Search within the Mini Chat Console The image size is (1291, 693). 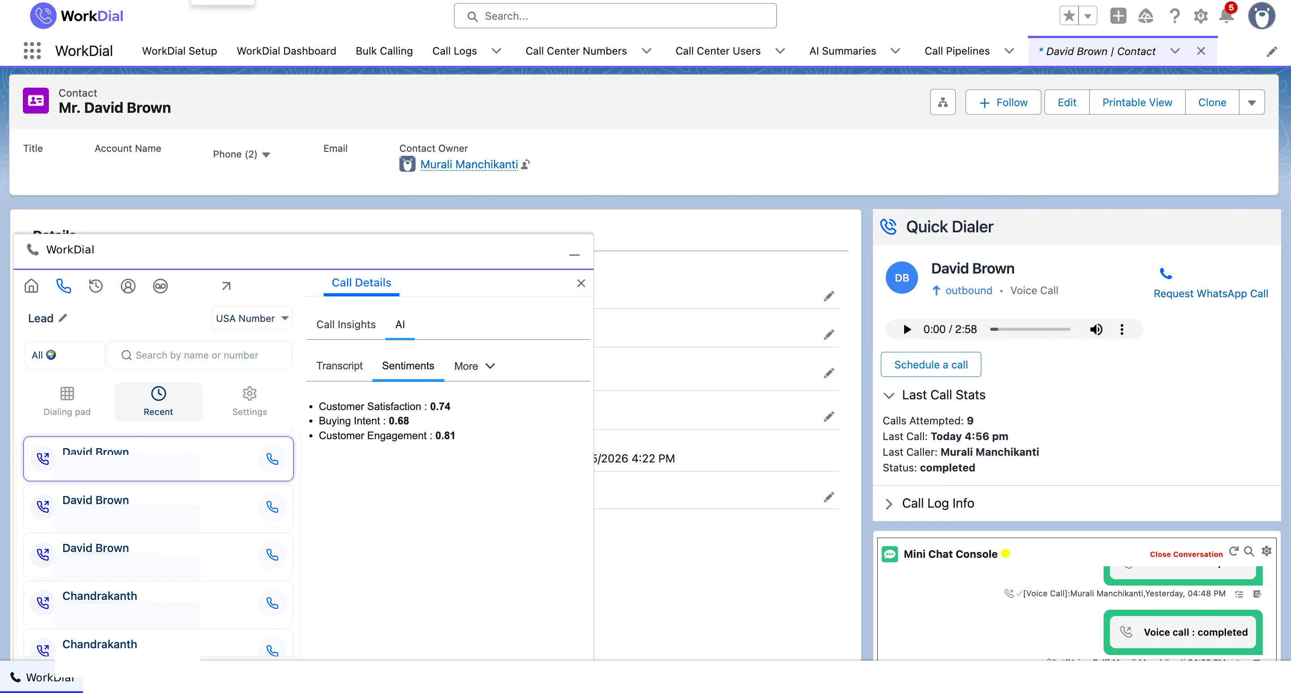[1249, 551]
